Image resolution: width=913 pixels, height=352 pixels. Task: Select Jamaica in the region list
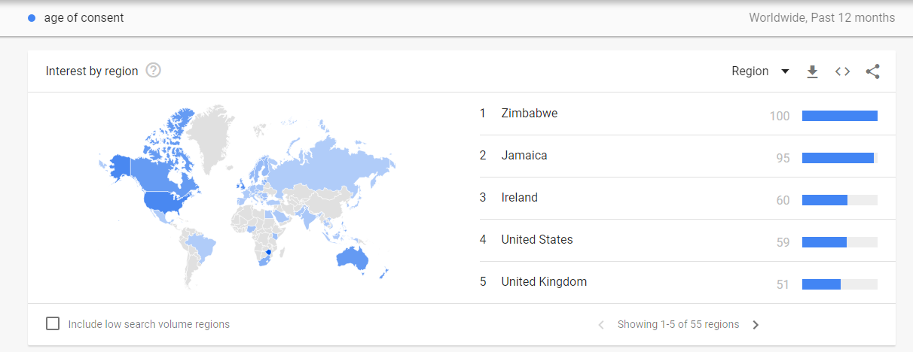pos(524,156)
